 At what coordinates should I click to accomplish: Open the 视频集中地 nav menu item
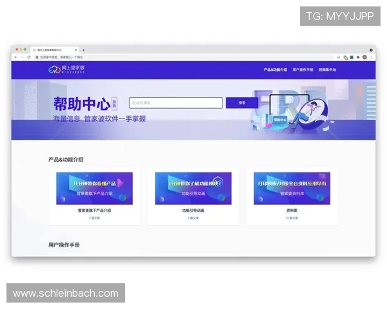coord(327,70)
